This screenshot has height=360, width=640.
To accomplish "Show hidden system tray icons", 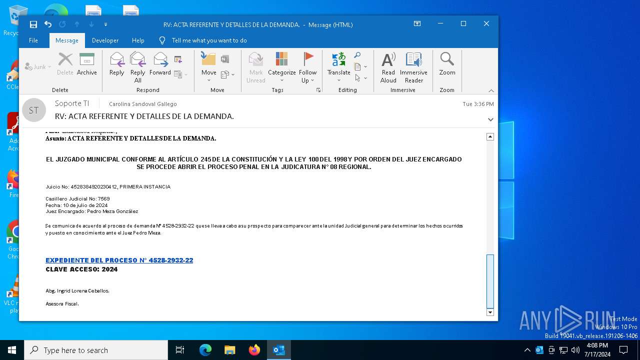I will 527,350.
